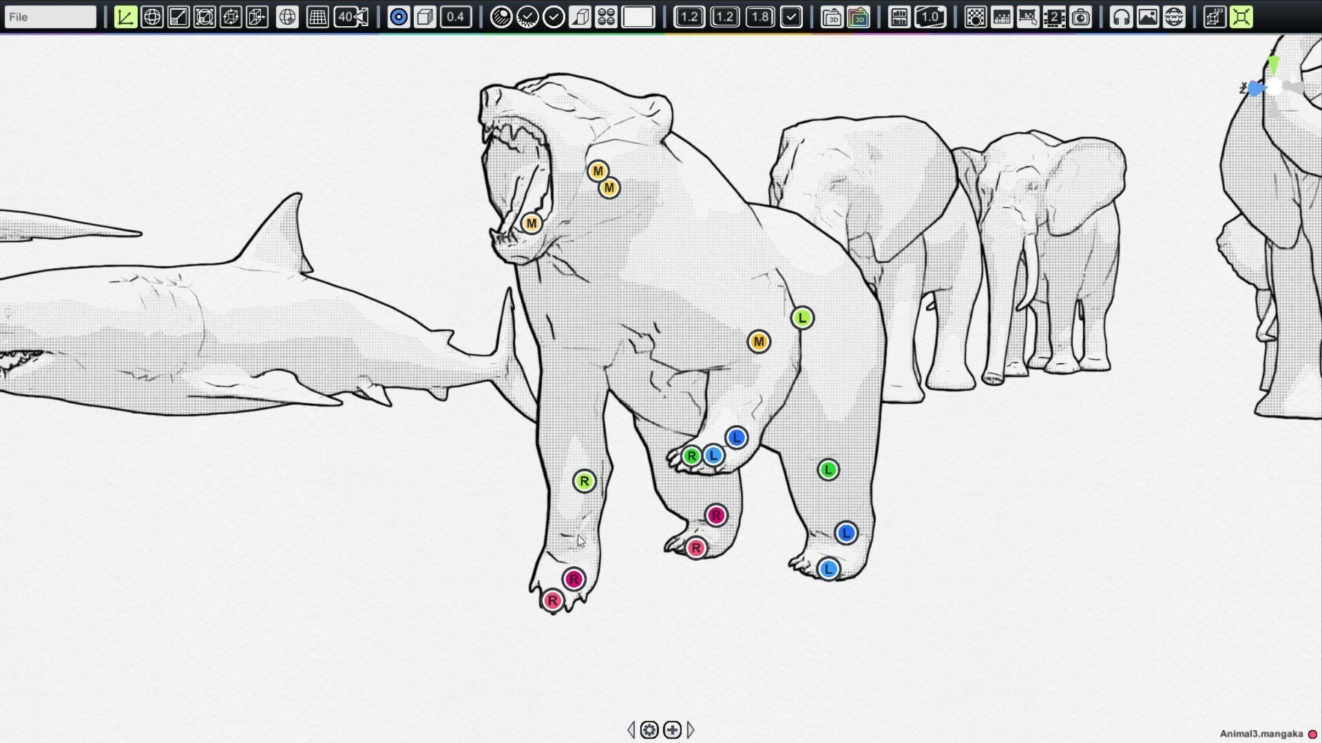Open the colored 3D library folder
Viewport: 1322px width, 743px height.
coord(859,17)
